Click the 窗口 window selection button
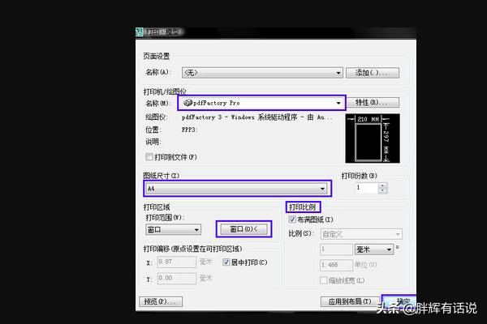 (x=243, y=230)
